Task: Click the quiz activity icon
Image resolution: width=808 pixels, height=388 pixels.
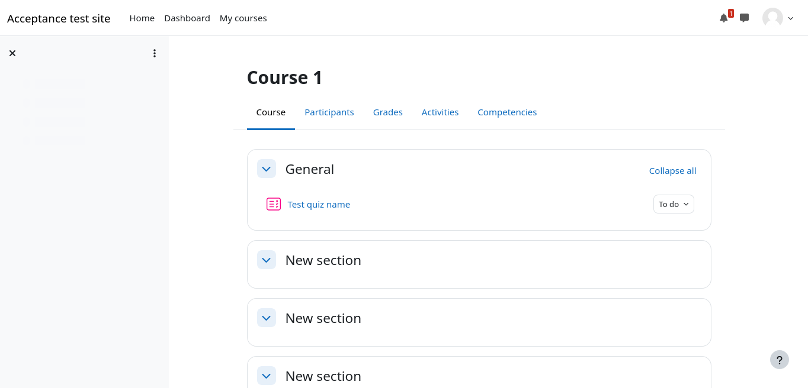Action: tap(273, 204)
